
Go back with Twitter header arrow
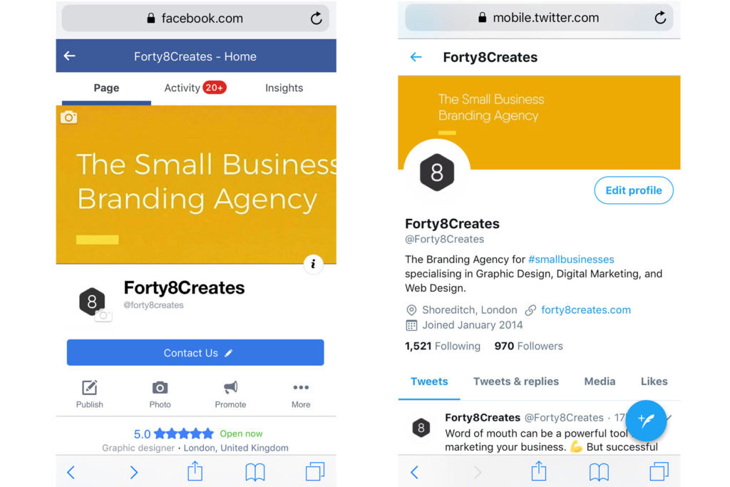point(416,57)
